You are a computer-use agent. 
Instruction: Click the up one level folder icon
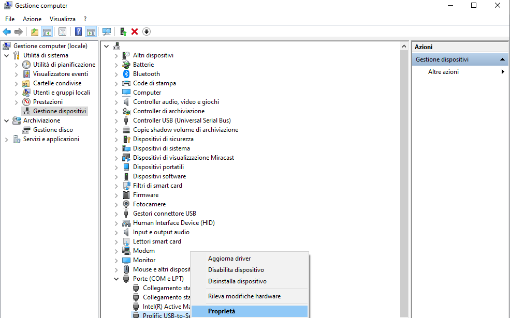[x=35, y=32]
